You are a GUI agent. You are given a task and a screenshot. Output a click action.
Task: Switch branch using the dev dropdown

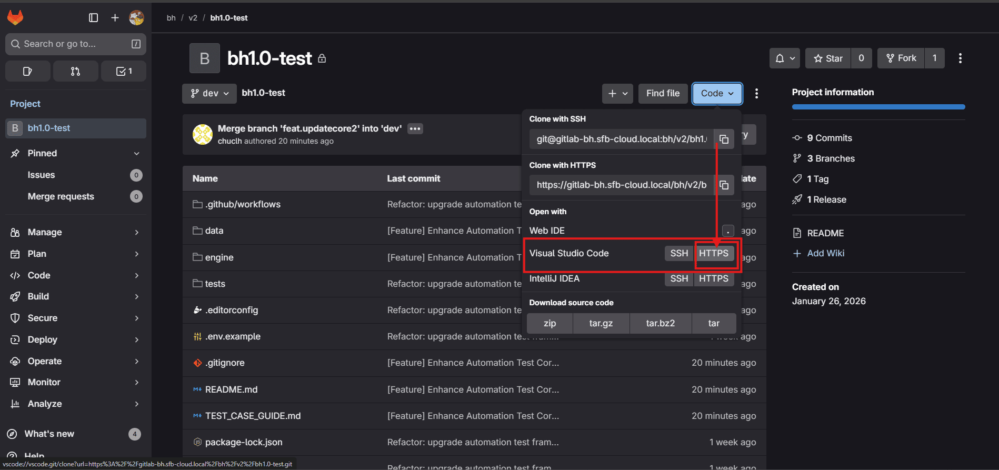point(209,93)
